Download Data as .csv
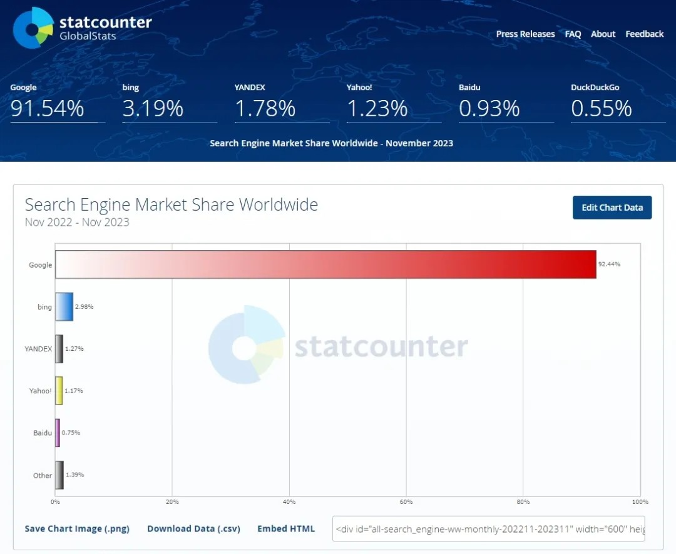Image resolution: width=676 pixels, height=554 pixels. 193,528
